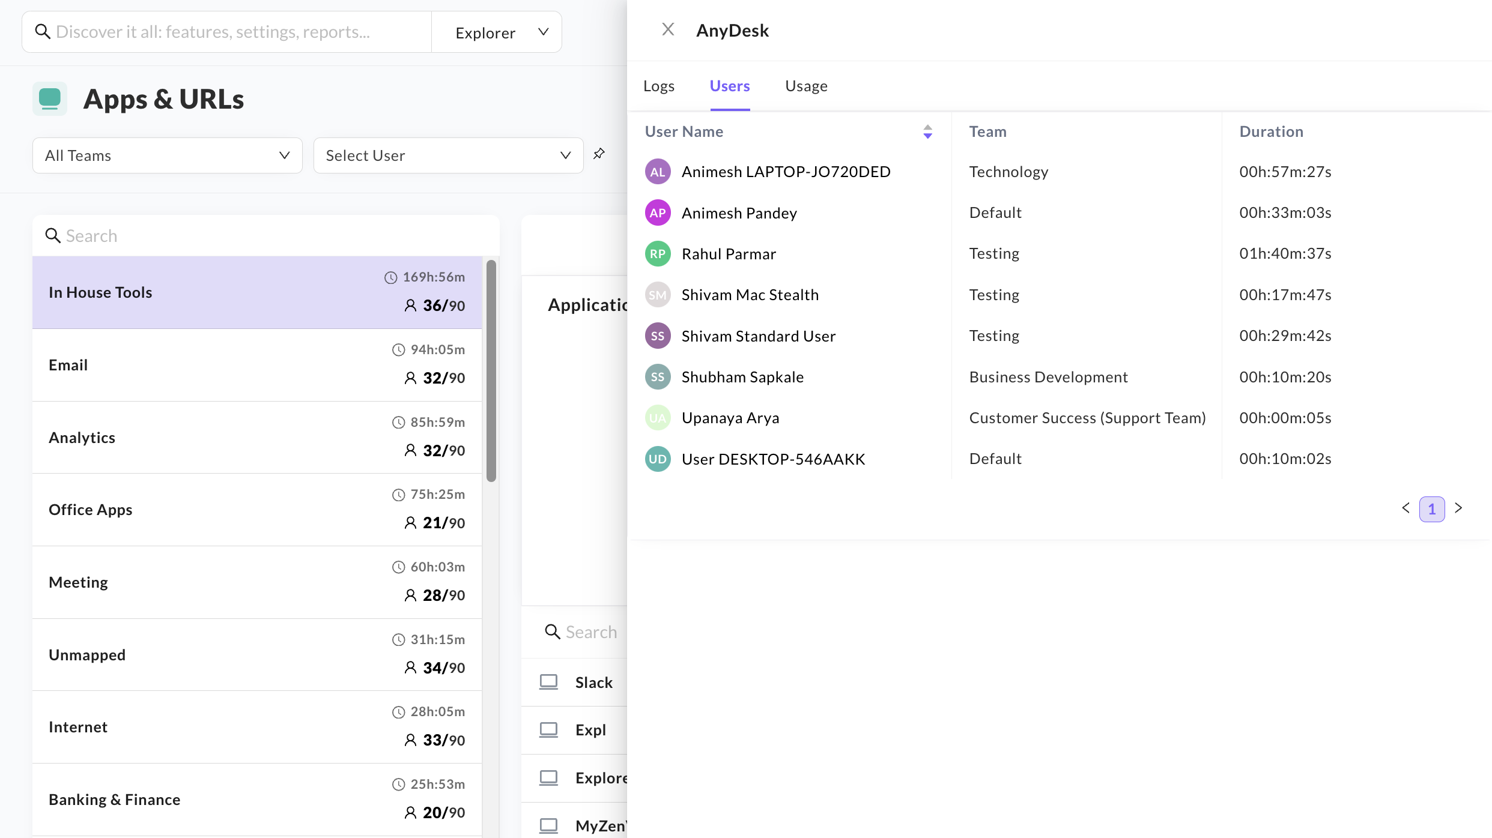Click the user icon beside 28/90
This screenshot has width=1492, height=838.
coord(410,595)
